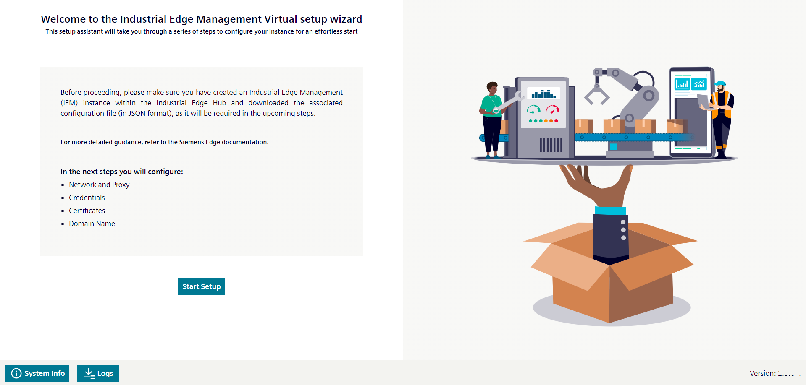
Task: Select the Credentials bullet item
Action: click(x=87, y=198)
